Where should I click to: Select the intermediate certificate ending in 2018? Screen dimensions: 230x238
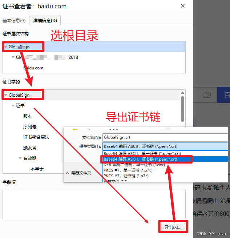[47, 57]
